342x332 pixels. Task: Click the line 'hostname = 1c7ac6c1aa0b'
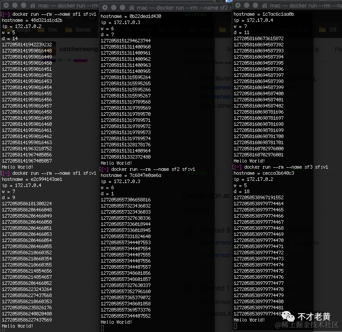(x=264, y=14)
